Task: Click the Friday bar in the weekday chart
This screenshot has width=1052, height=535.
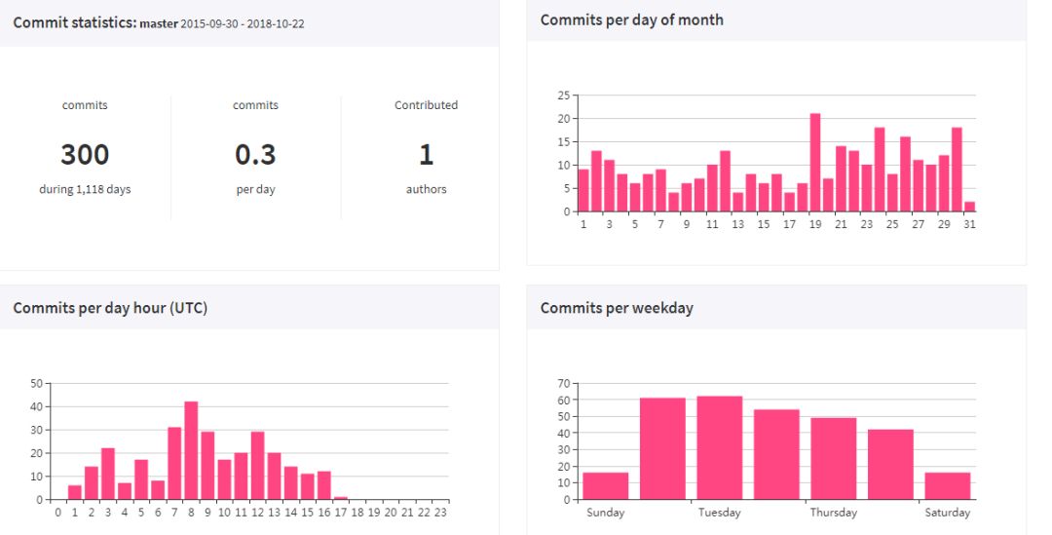Action: pyautogui.click(x=890, y=465)
